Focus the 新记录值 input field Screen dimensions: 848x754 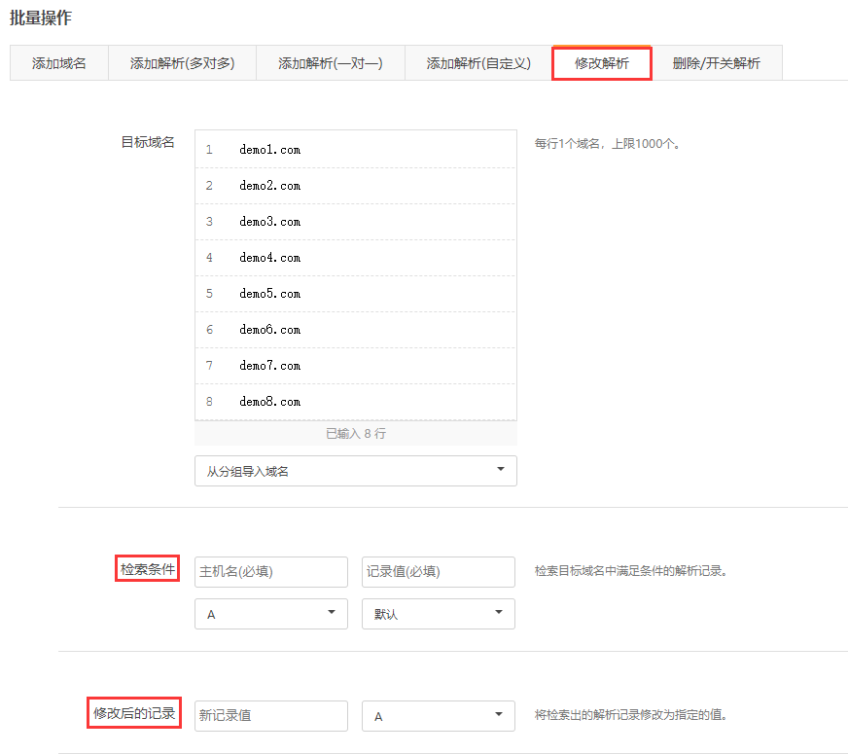[270, 716]
